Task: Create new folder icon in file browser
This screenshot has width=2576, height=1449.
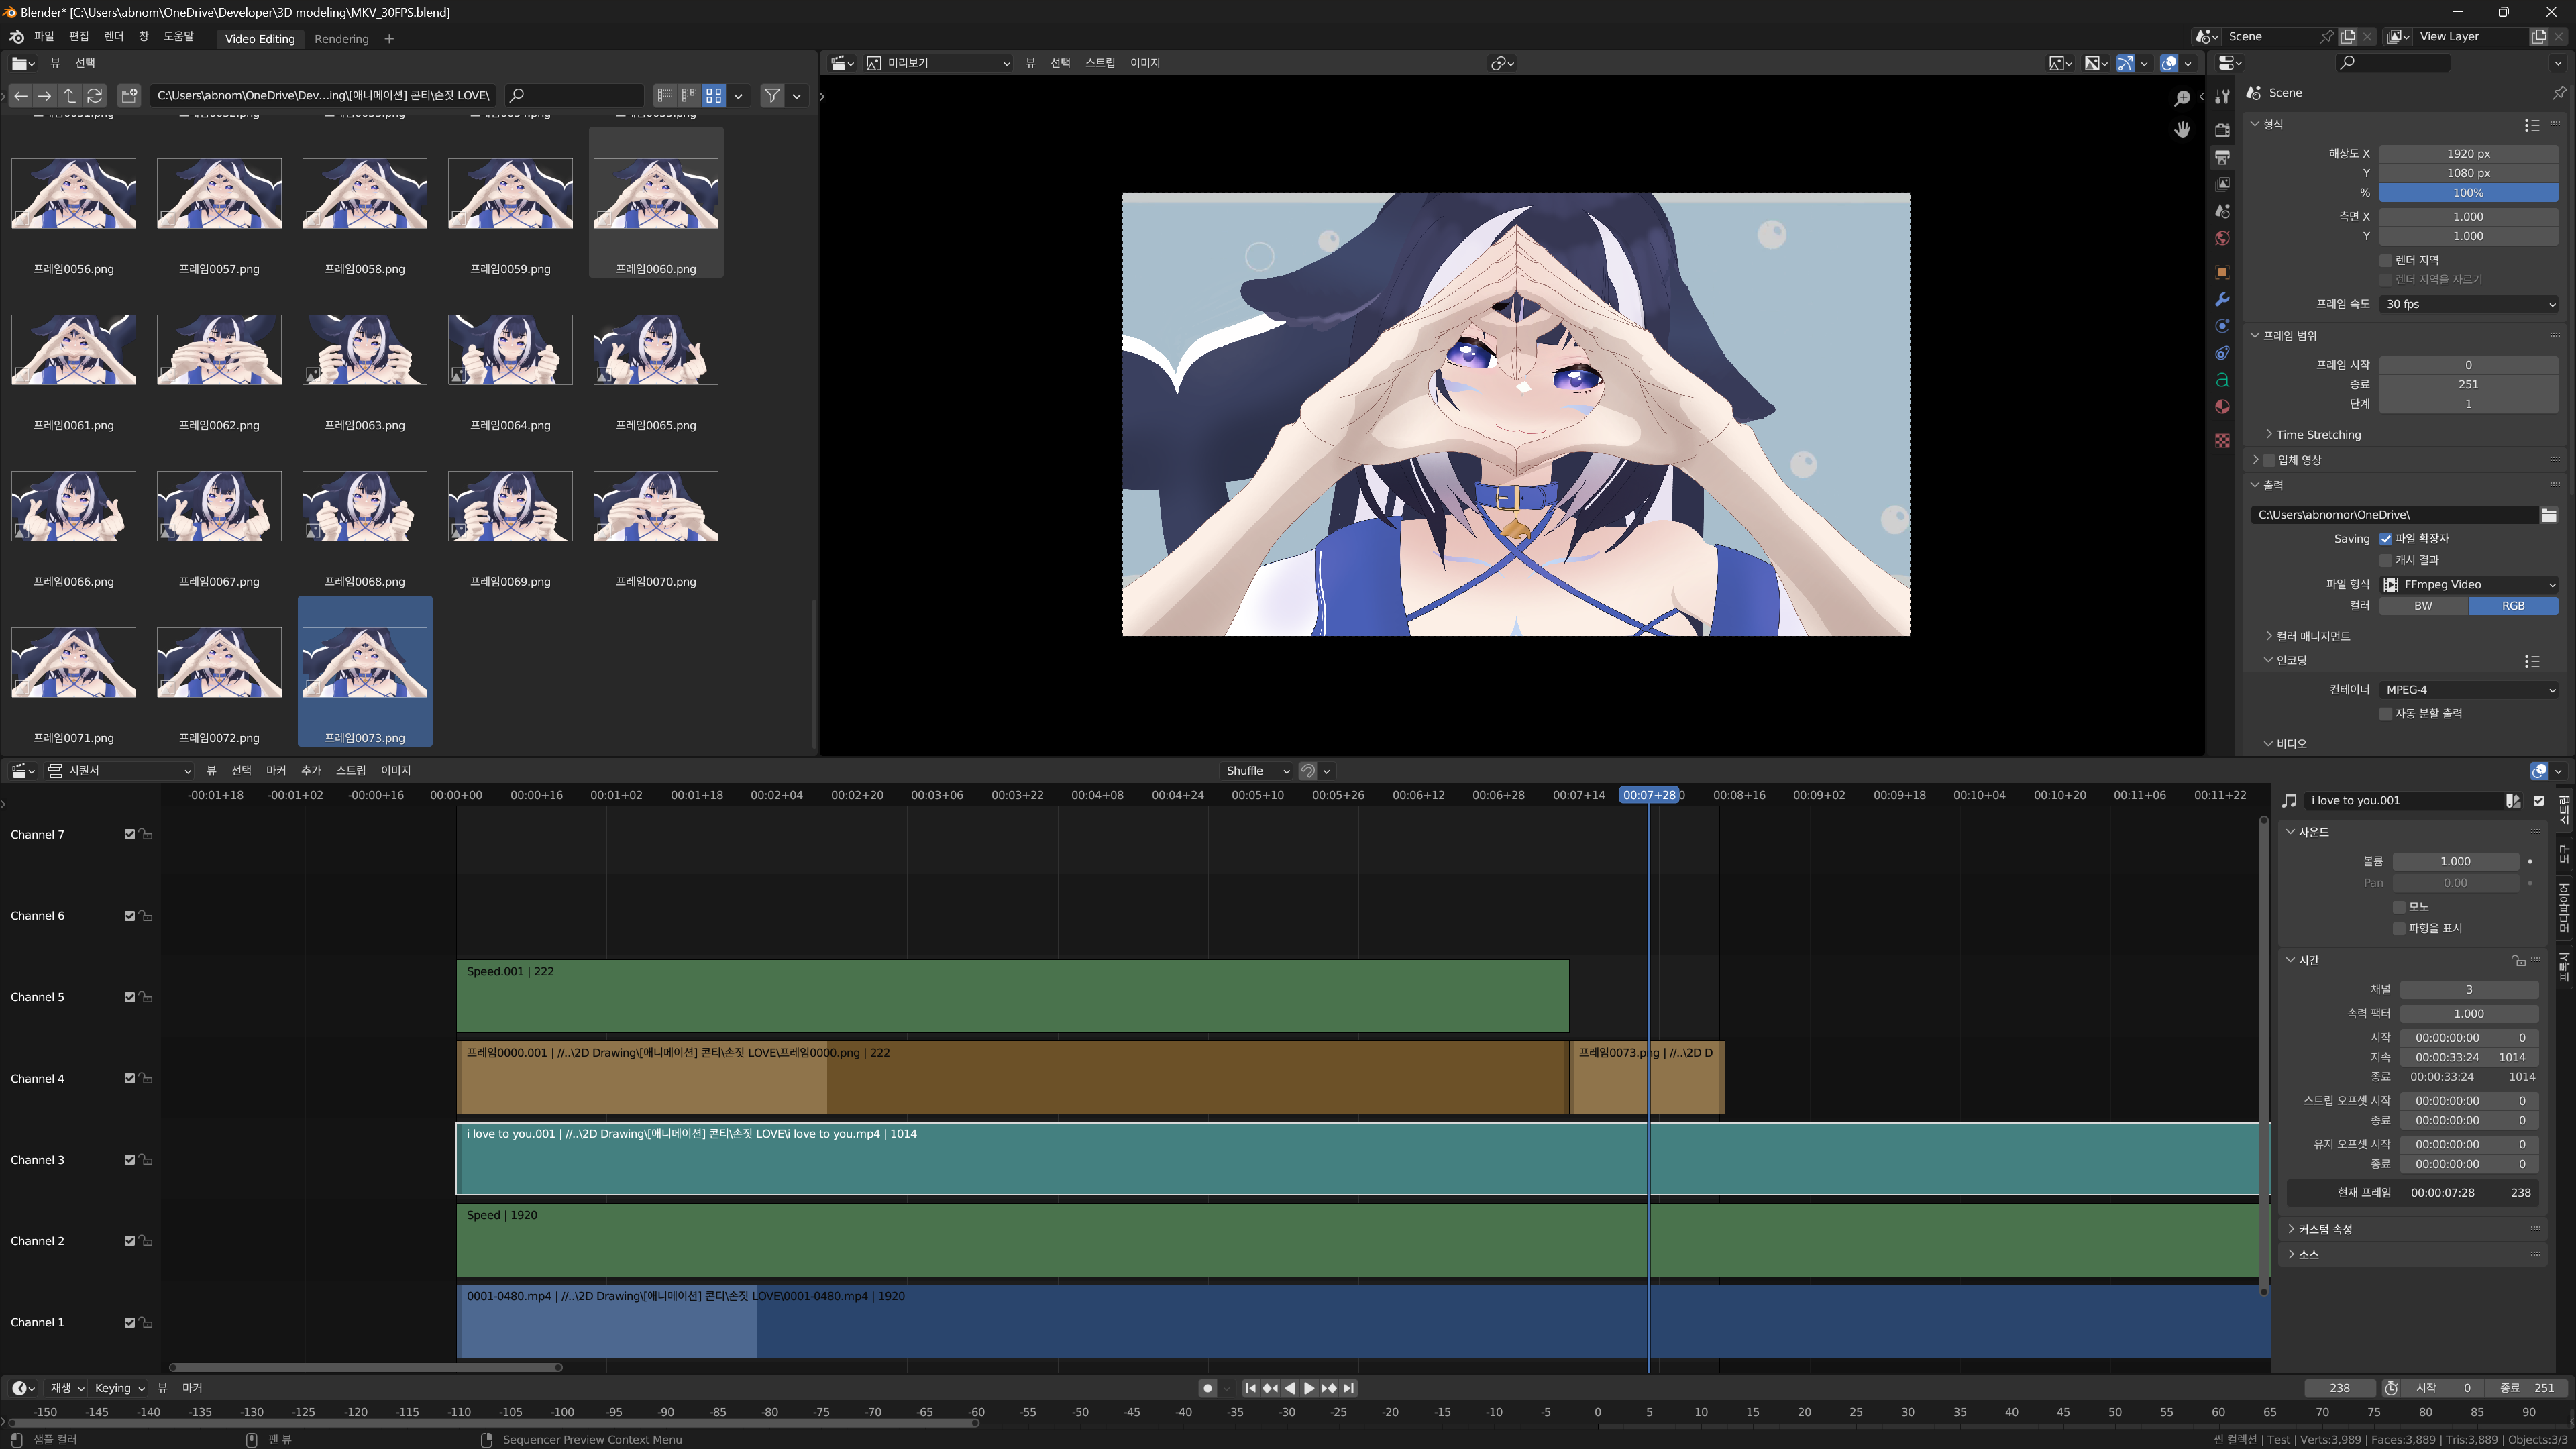Action: coord(129,95)
